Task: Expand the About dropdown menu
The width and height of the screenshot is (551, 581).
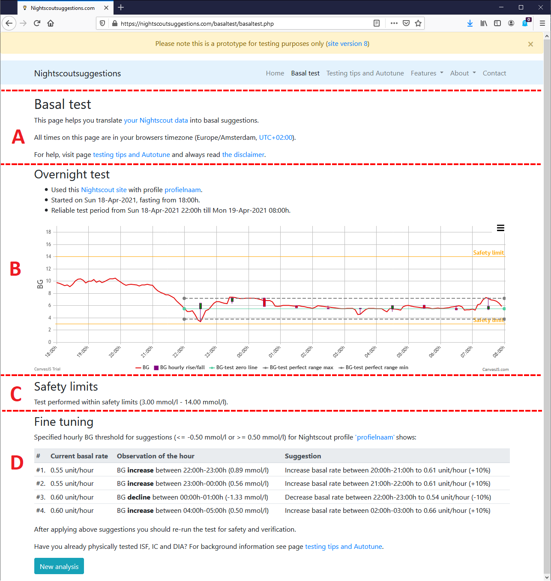Action: pos(463,73)
